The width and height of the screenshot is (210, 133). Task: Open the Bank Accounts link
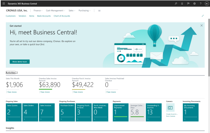pyautogui.click(x=44, y=16)
